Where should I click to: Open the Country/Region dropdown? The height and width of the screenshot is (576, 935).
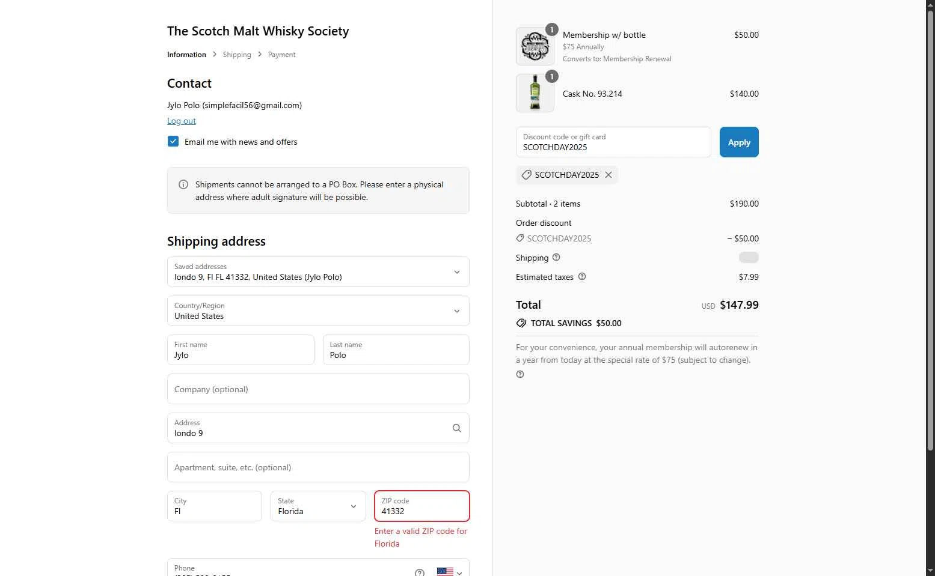tap(318, 311)
